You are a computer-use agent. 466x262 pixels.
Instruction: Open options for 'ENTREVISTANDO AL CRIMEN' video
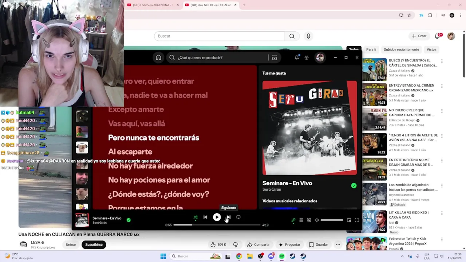coord(442,86)
